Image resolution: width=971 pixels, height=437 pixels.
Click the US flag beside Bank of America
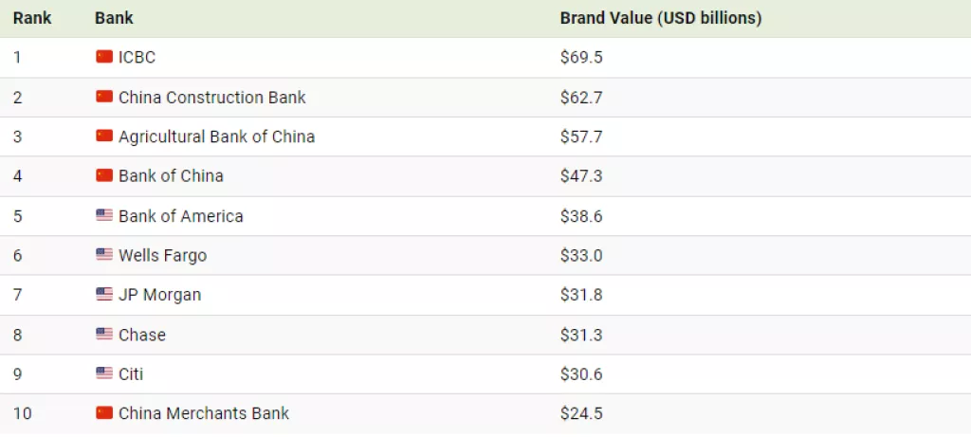(x=104, y=215)
